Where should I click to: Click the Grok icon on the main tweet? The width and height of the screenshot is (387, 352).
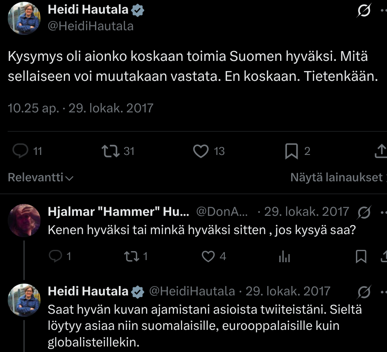coord(364,11)
